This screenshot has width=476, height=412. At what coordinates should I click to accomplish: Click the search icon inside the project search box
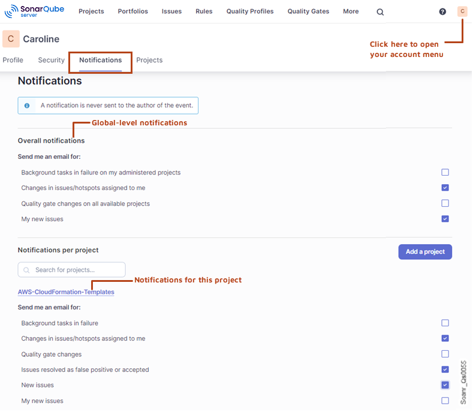click(x=27, y=272)
